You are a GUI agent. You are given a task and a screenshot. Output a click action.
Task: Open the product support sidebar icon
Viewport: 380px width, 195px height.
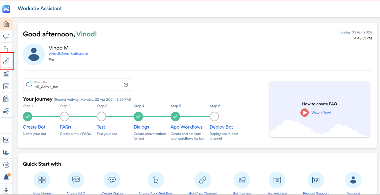[6, 140]
